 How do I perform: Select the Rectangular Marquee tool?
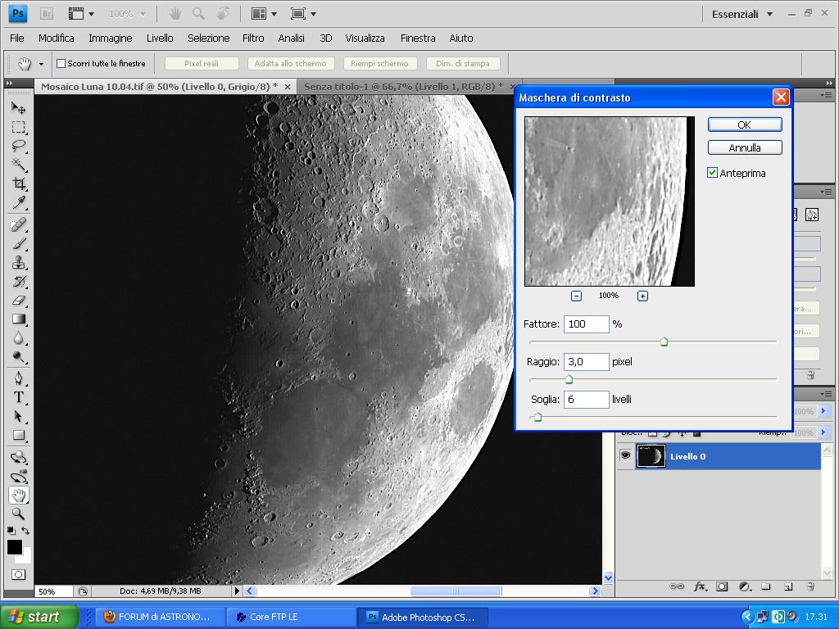(18, 127)
